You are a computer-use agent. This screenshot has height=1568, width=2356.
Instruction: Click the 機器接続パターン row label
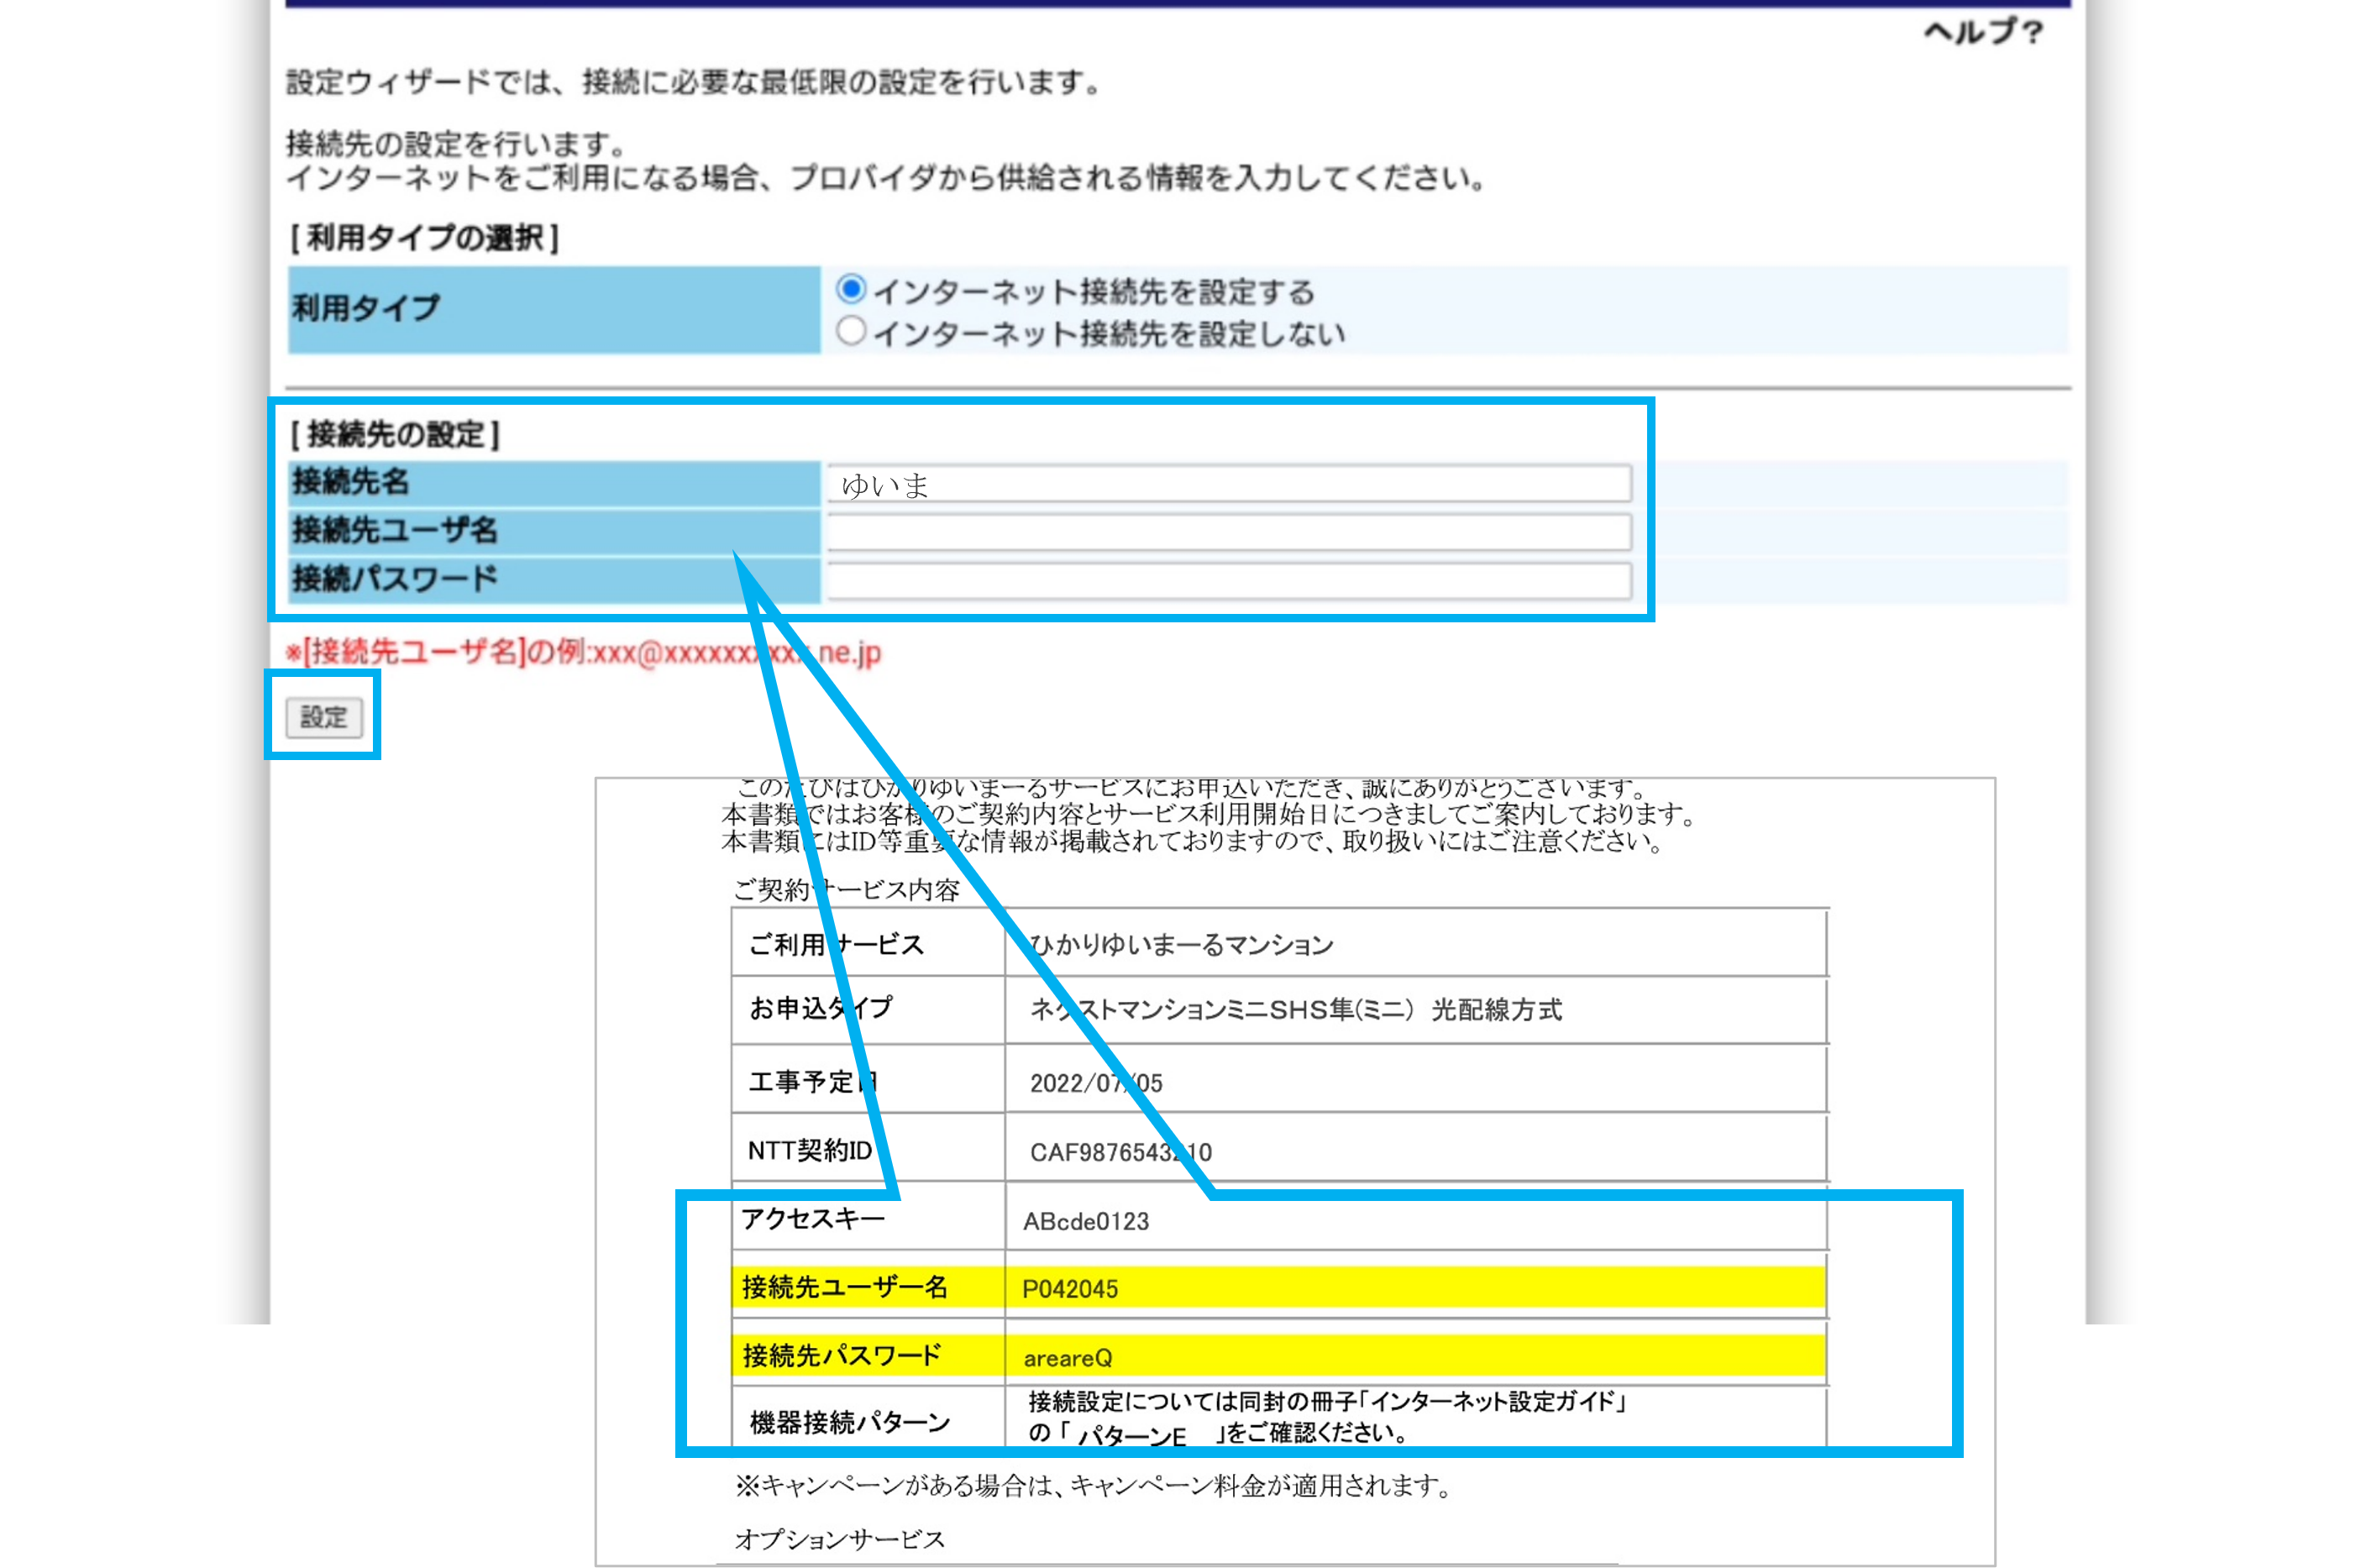850,1421
